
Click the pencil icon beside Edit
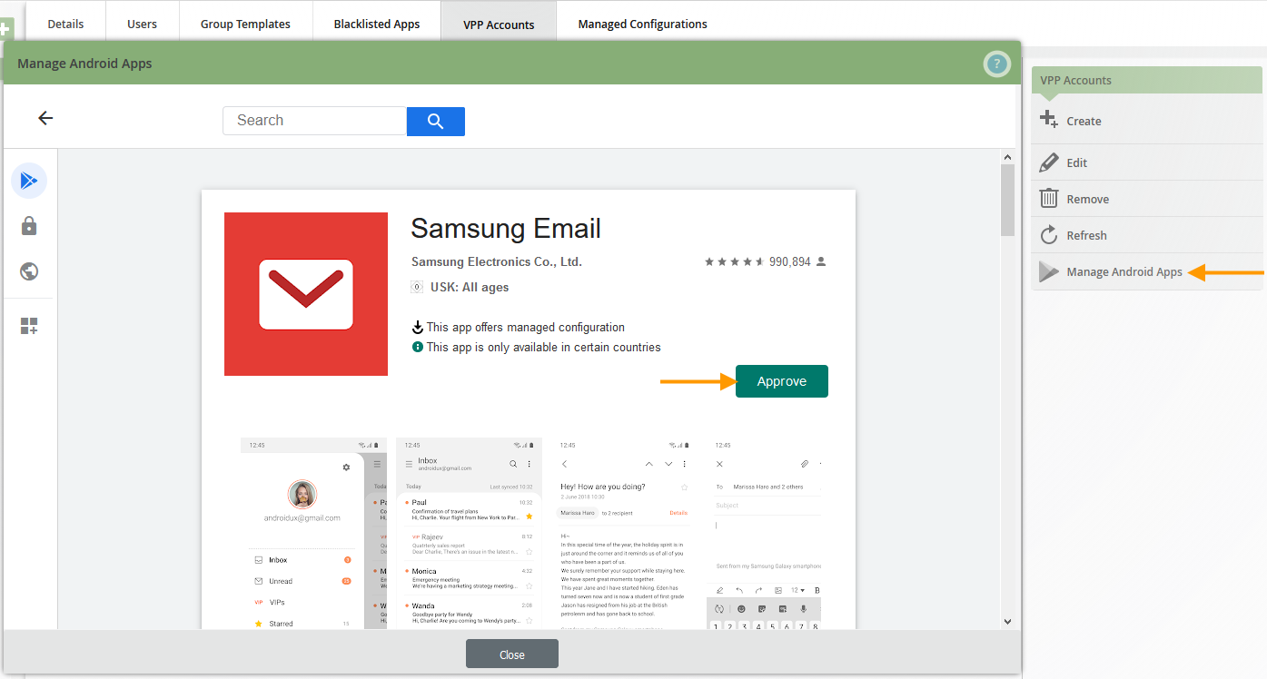click(1049, 162)
